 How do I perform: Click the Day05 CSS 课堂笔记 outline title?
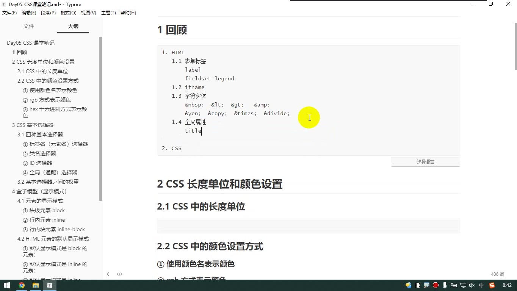point(31,43)
